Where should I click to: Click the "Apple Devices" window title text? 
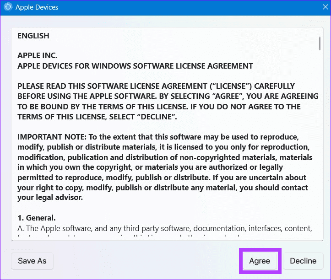(37, 7)
